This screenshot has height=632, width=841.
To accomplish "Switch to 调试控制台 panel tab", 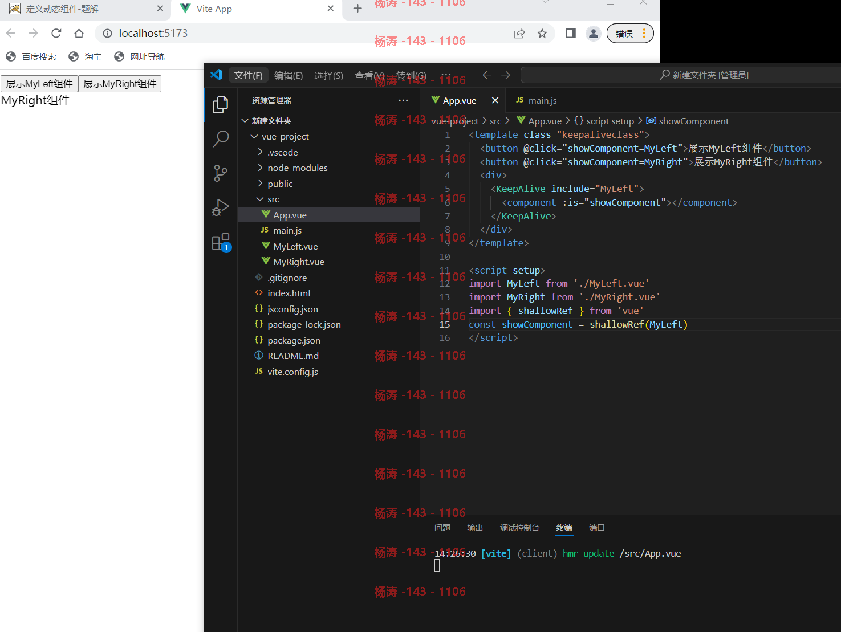I will coord(519,528).
